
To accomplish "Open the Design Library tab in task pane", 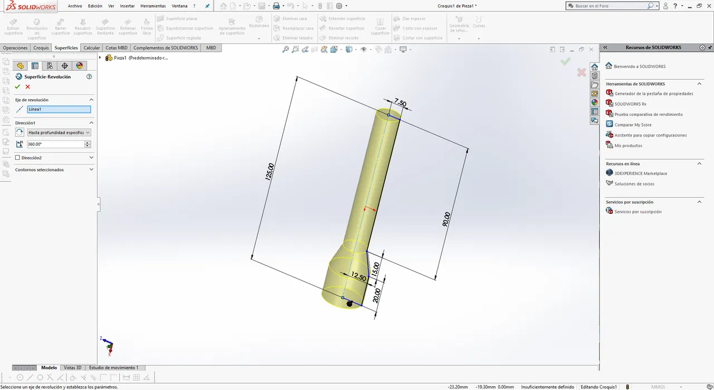I will [595, 76].
